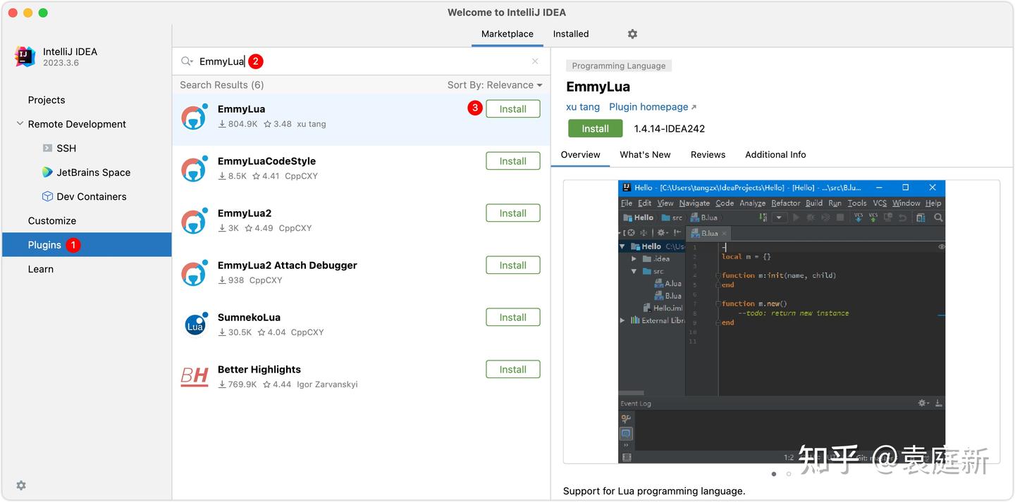Image resolution: width=1015 pixels, height=502 pixels.
Task: Open the Sort By Relevance dropdown
Action: pos(495,84)
